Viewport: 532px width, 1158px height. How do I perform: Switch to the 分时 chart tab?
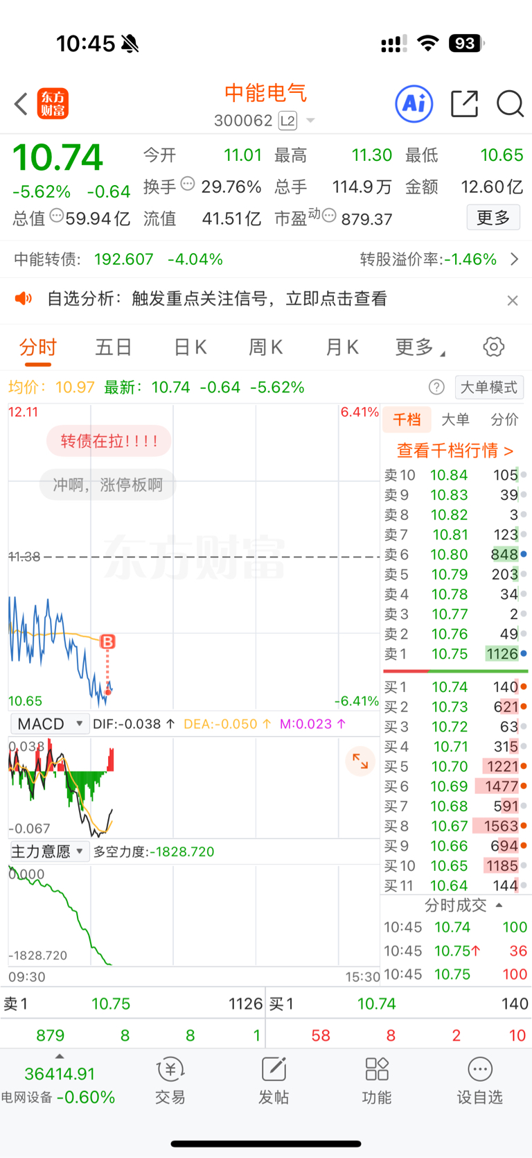point(37,347)
